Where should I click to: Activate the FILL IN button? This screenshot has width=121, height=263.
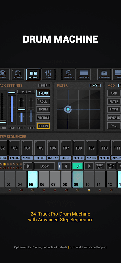(x=43, y=126)
